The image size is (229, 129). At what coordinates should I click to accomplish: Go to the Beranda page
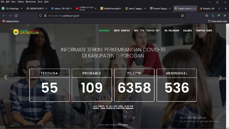104,31
